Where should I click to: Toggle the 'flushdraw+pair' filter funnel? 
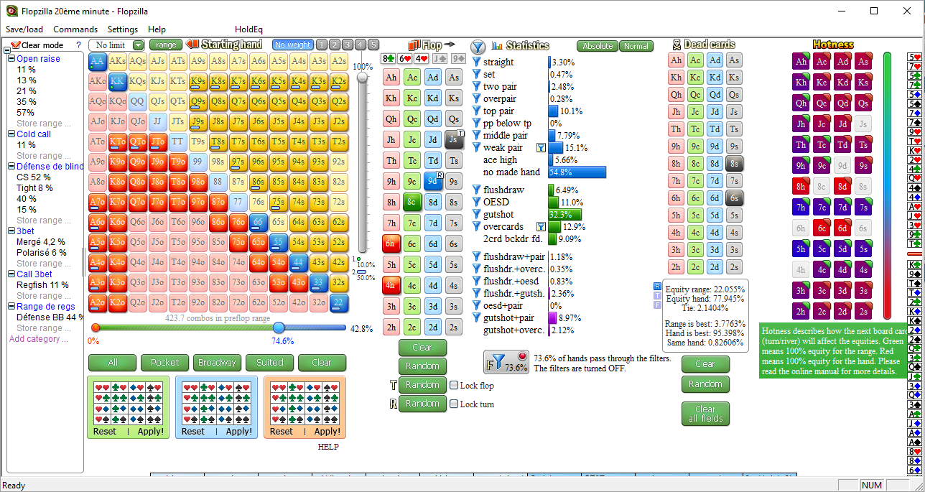(x=476, y=256)
